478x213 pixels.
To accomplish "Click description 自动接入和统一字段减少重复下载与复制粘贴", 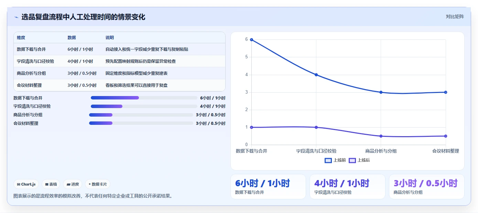I will tap(147, 49).
